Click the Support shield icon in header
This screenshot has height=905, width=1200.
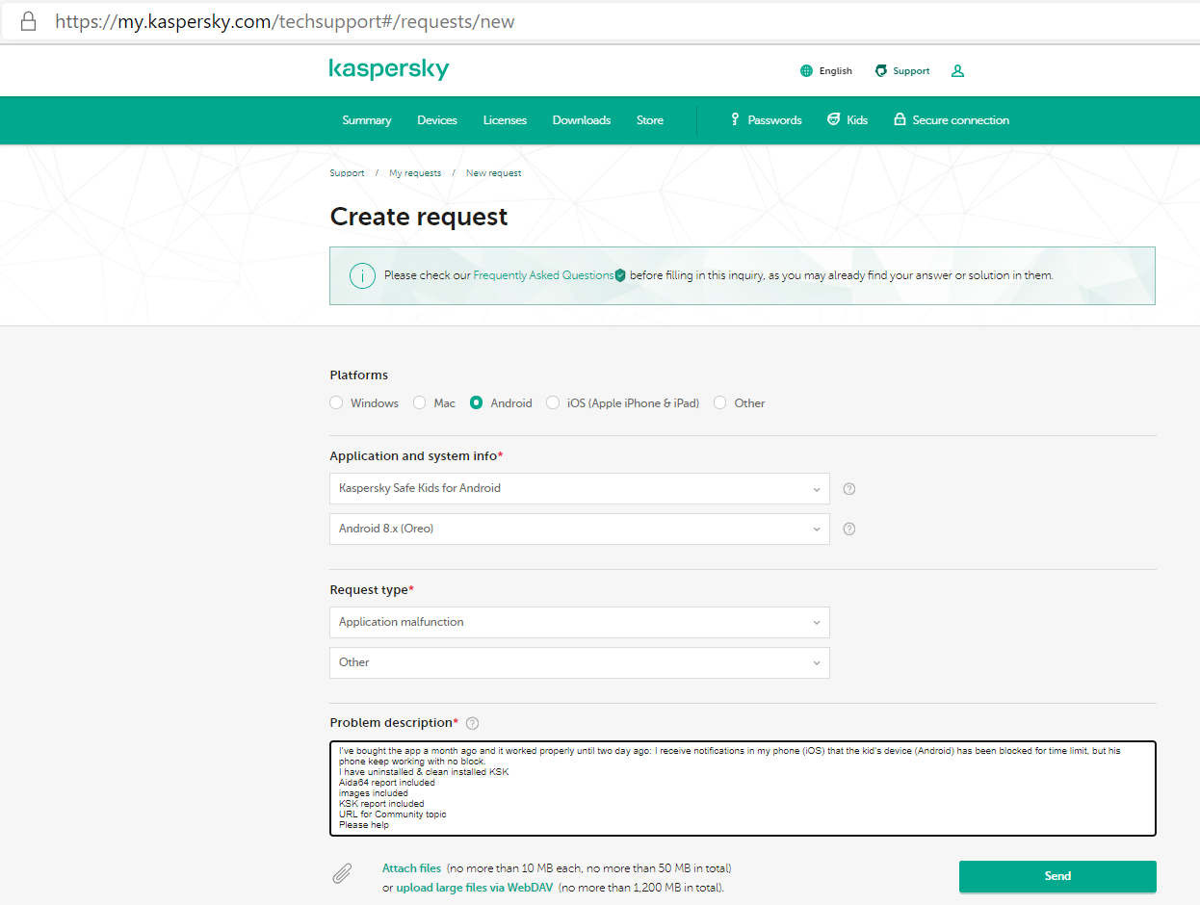point(880,71)
